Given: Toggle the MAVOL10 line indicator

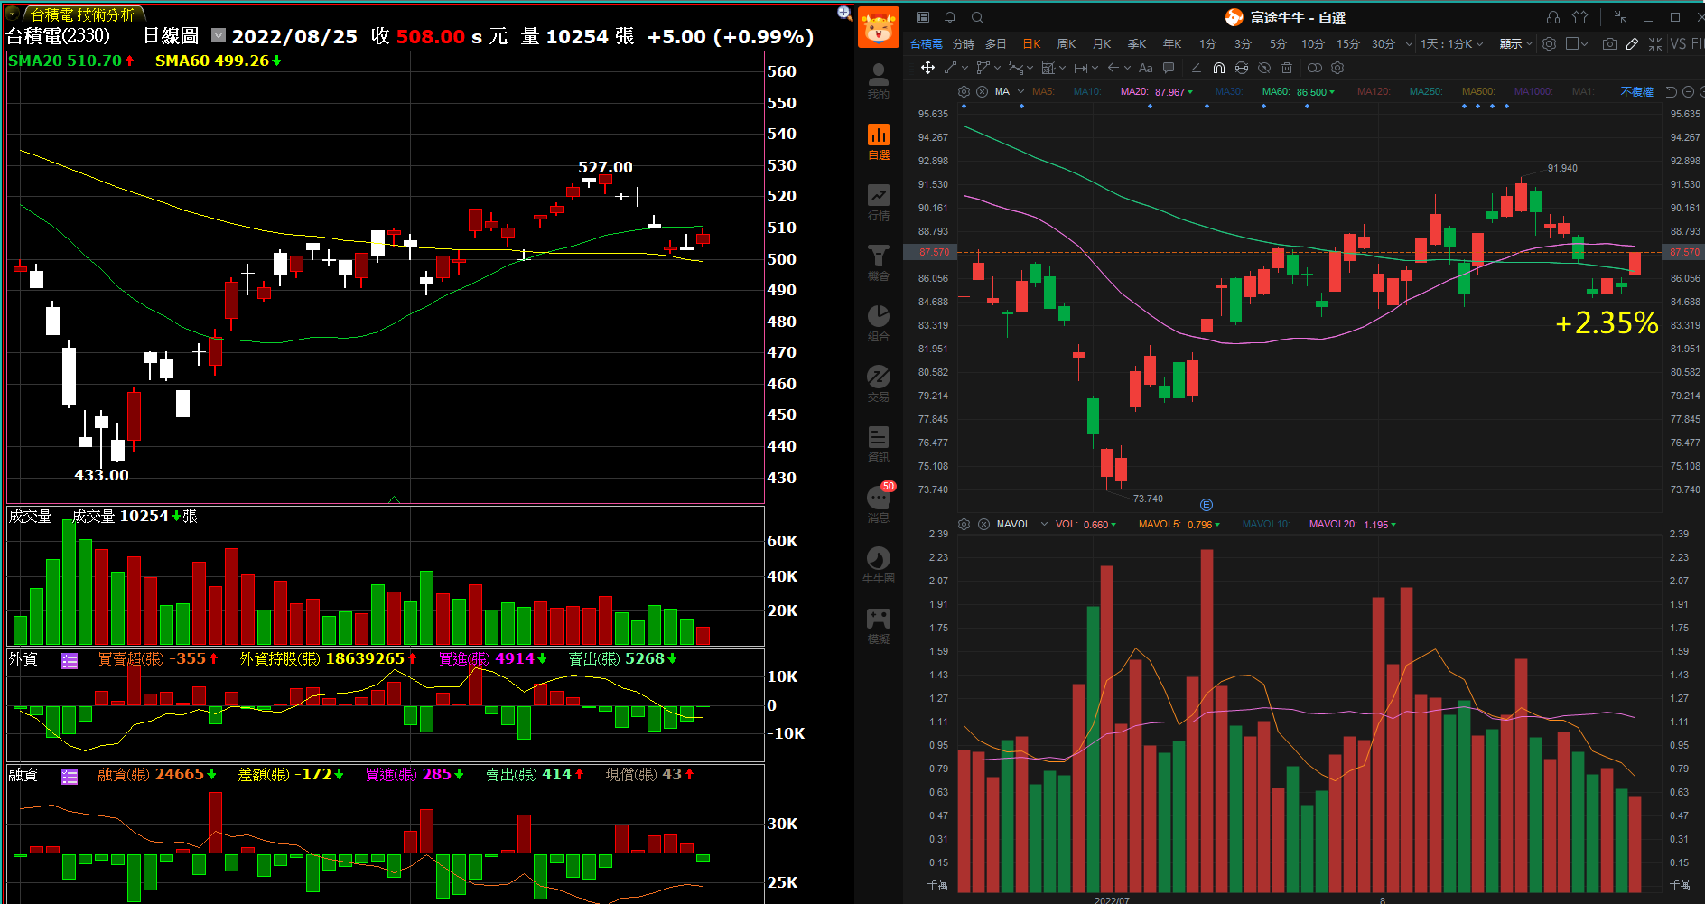Looking at the screenshot, I should [1266, 524].
